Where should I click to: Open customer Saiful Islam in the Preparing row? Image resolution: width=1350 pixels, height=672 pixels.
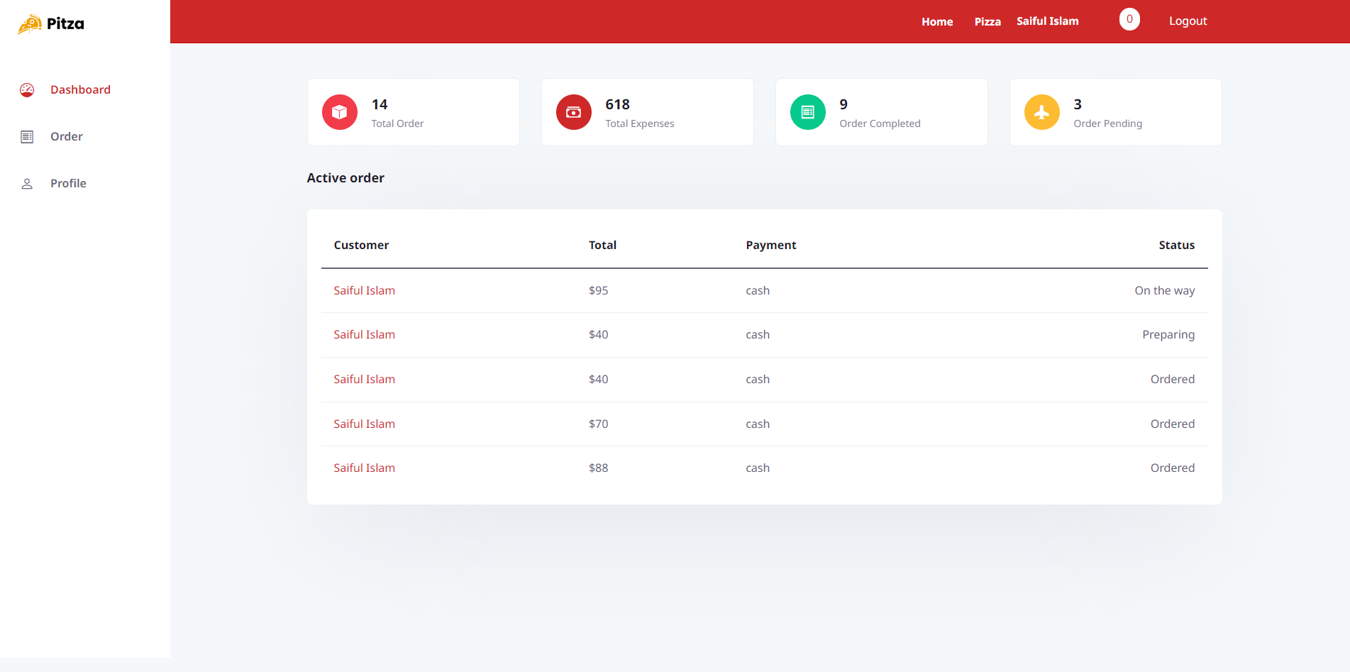click(x=364, y=334)
